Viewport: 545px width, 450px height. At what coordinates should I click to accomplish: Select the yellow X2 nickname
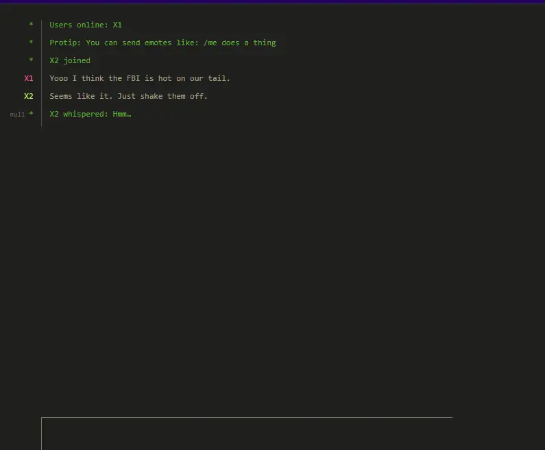pos(29,96)
